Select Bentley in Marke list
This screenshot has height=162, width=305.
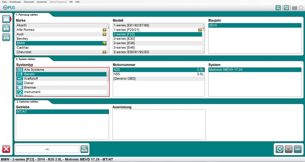tap(61, 39)
